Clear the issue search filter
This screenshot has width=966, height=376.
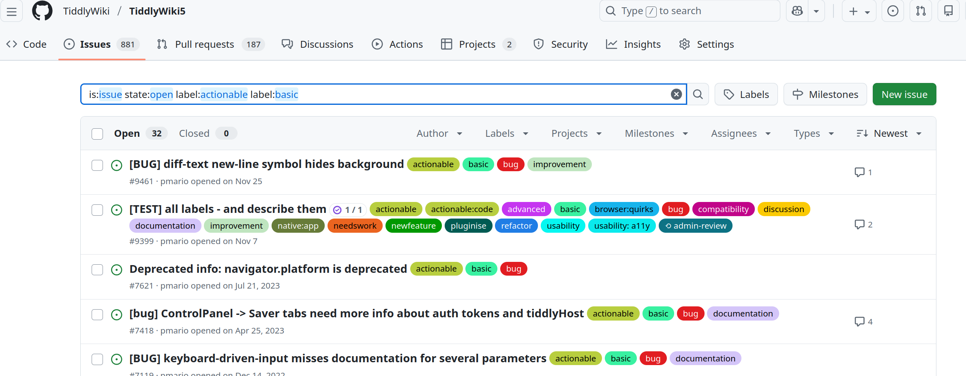(x=676, y=94)
